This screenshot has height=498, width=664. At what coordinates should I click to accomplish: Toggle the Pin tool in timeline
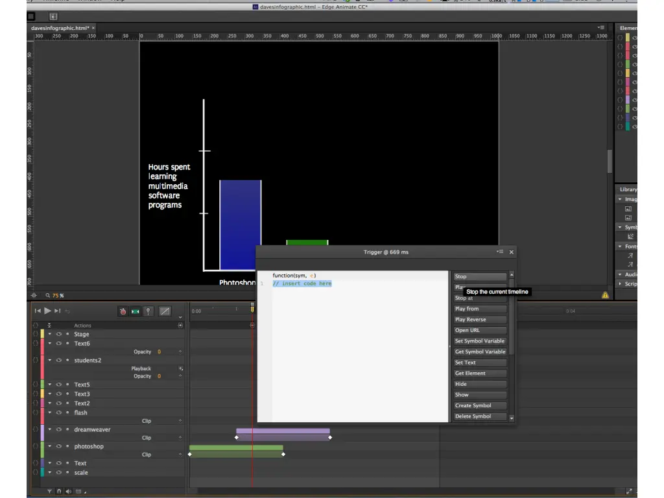click(148, 311)
